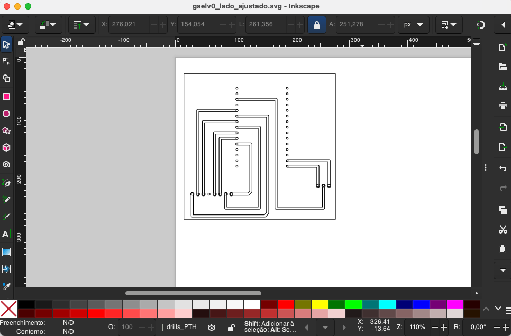Screen dimensions: 511x336
Task: Select the 3D Box tool
Action: coord(6,147)
